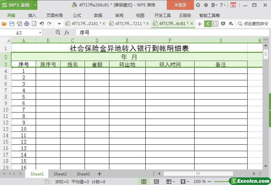
Task: Click the formula bar containing 序号
Action: [x=172, y=33]
